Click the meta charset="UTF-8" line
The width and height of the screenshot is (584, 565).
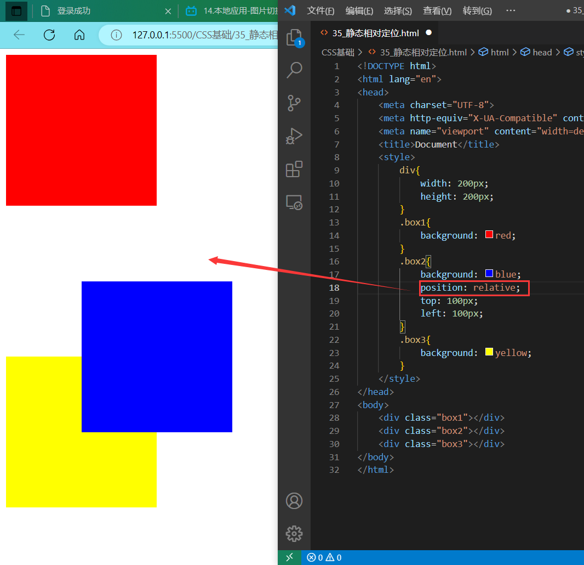436,105
